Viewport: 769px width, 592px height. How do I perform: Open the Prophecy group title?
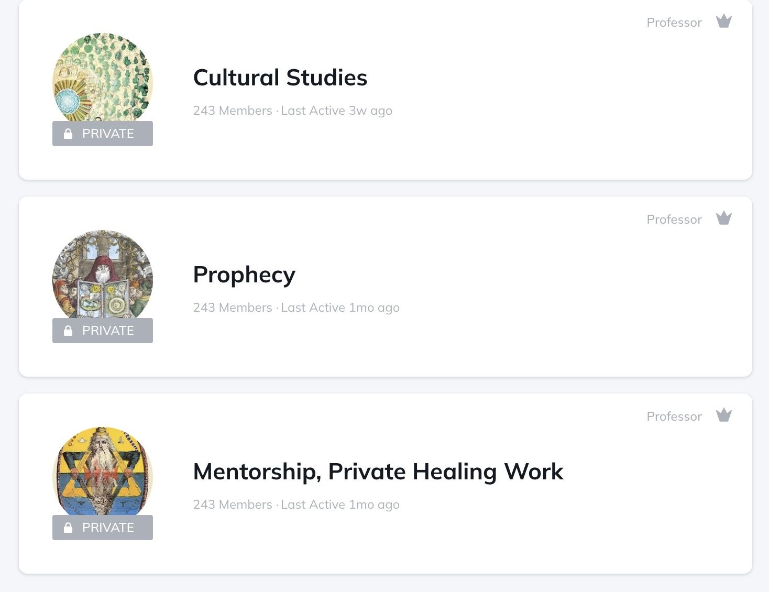244,275
